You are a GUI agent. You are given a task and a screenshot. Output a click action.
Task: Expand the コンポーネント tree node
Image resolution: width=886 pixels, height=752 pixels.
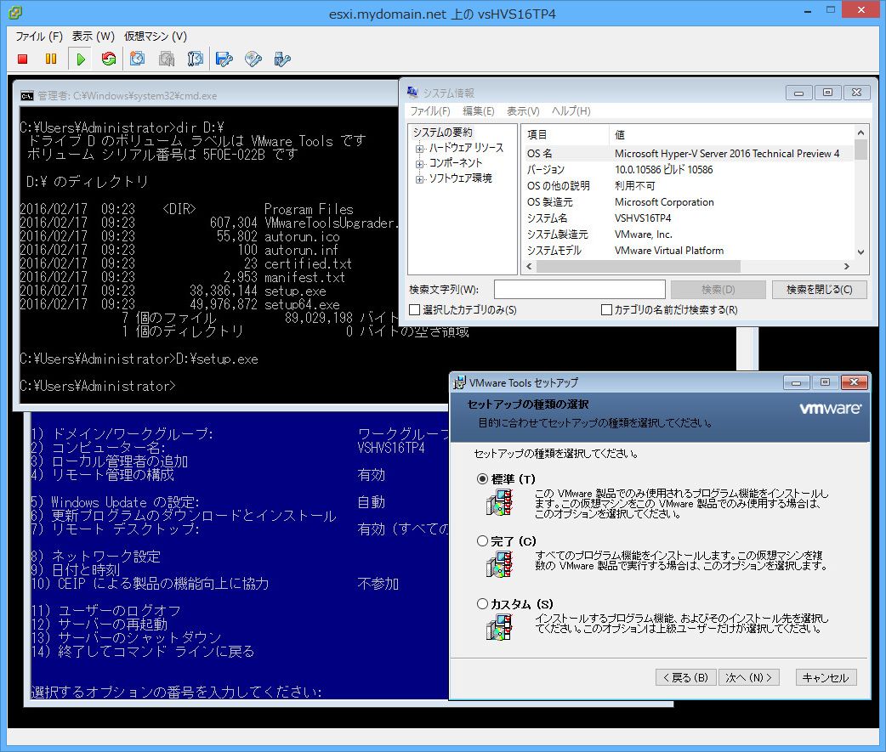click(419, 164)
